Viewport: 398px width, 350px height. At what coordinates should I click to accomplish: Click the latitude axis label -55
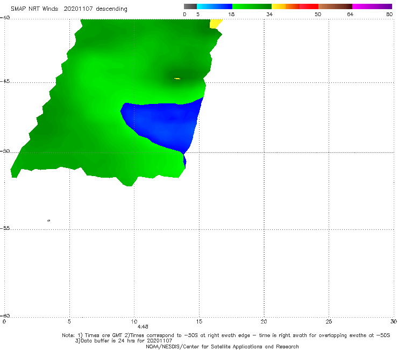[5, 228]
